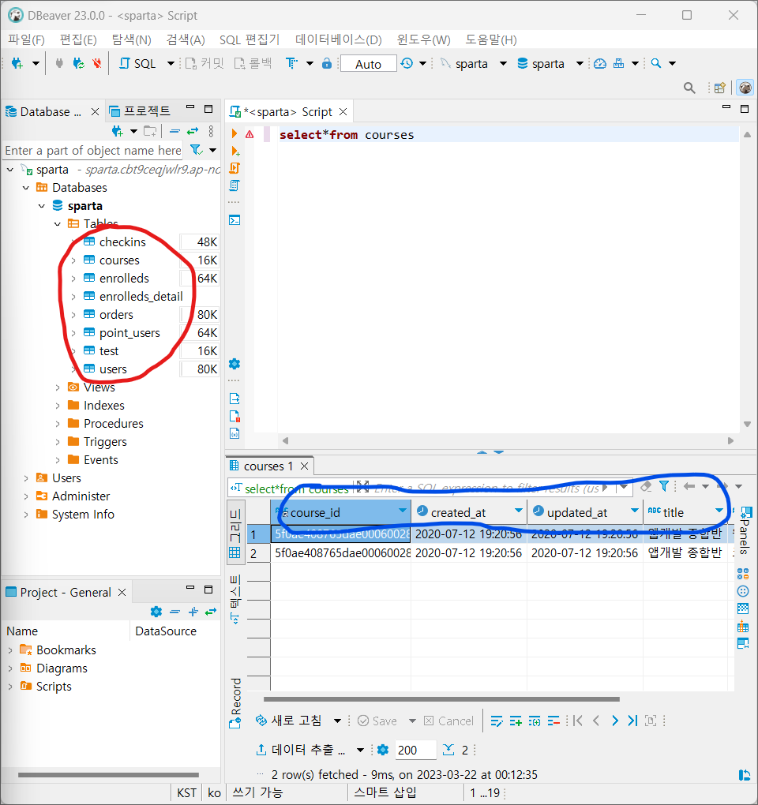758x805 pixels.
Task: Click the transaction log clock icon
Action: click(407, 63)
